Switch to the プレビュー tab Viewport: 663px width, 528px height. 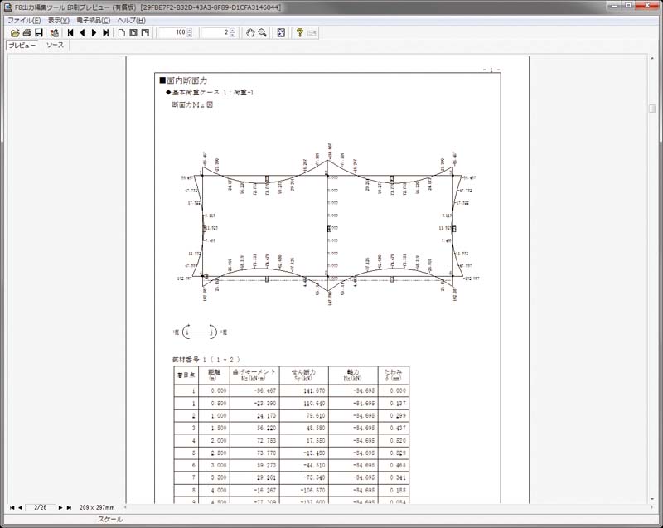(23, 46)
